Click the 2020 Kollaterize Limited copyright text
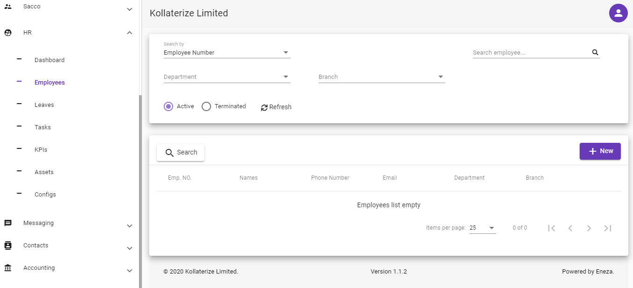633x288 pixels. (201, 272)
